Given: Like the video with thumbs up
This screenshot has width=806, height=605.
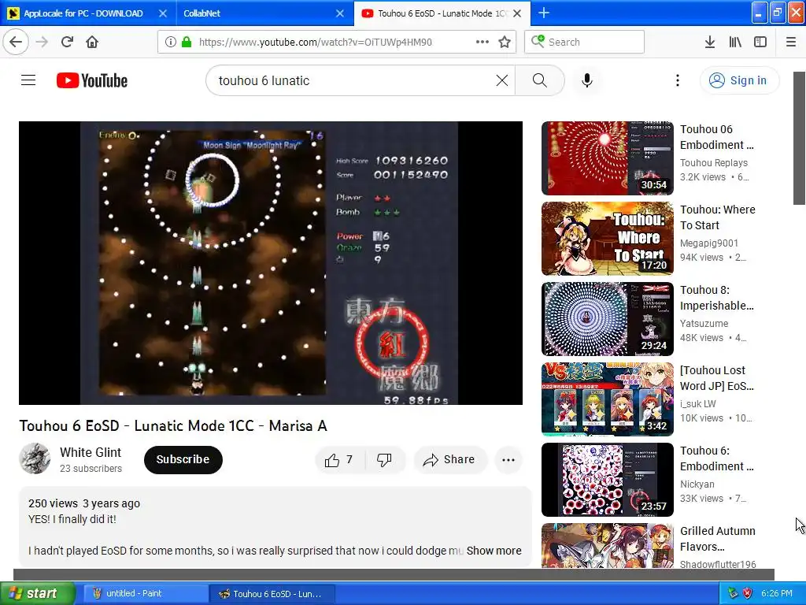Looking at the screenshot, I should click(339, 459).
